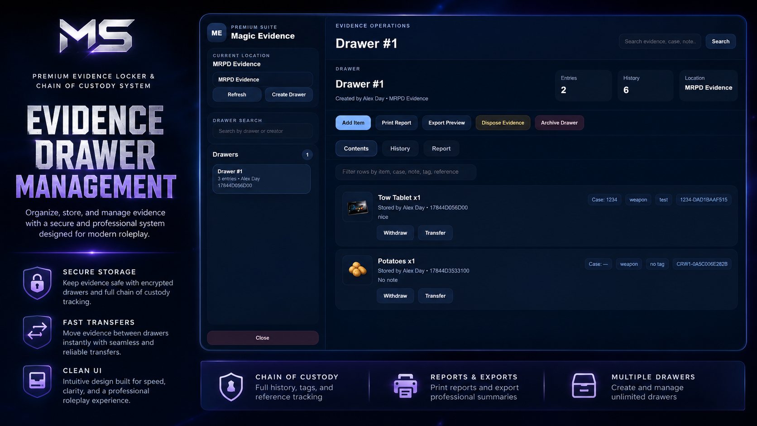Image resolution: width=757 pixels, height=426 pixels.
Task: Click the Clean UI monitor icon
Action: 37,381
